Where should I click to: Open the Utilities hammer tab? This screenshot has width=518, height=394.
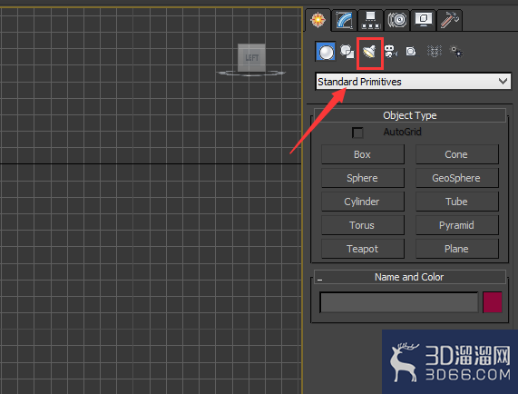click(449, 20)
